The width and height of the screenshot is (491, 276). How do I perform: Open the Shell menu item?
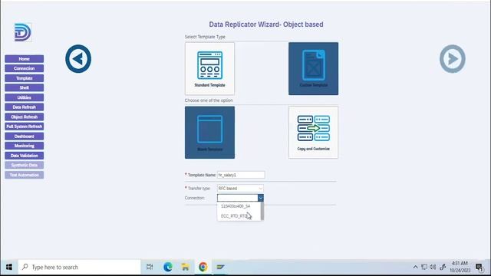(24, 88)
